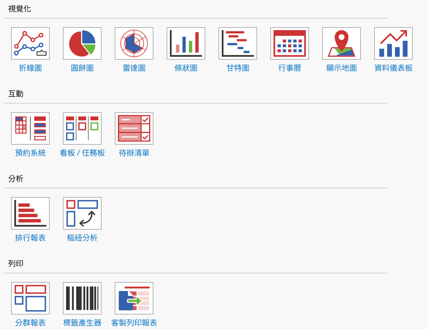
Task: Open the 預約系統 reservation icon
Action: pos(30,128)
